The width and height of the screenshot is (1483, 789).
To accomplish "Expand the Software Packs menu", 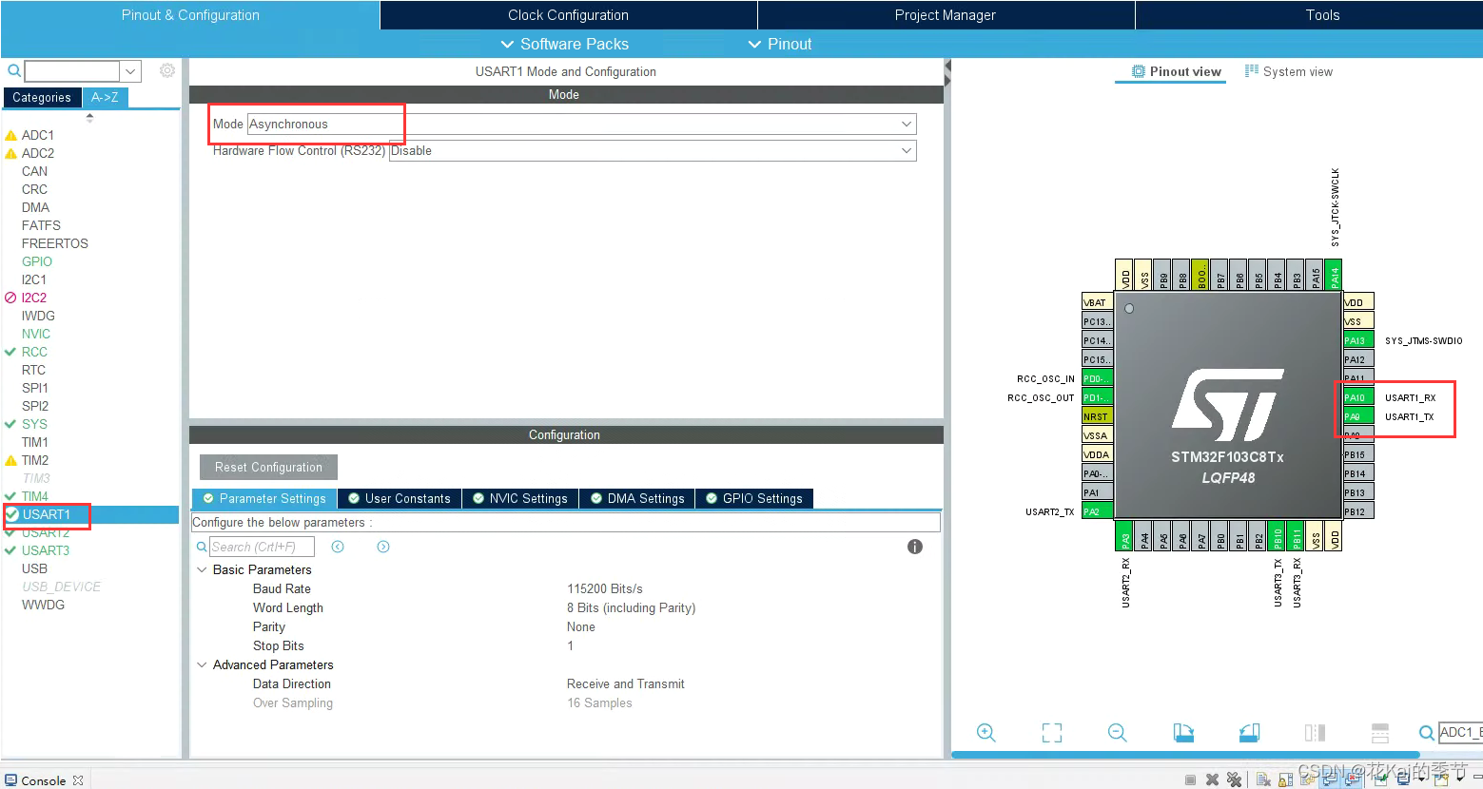I will tap(565, 44).
